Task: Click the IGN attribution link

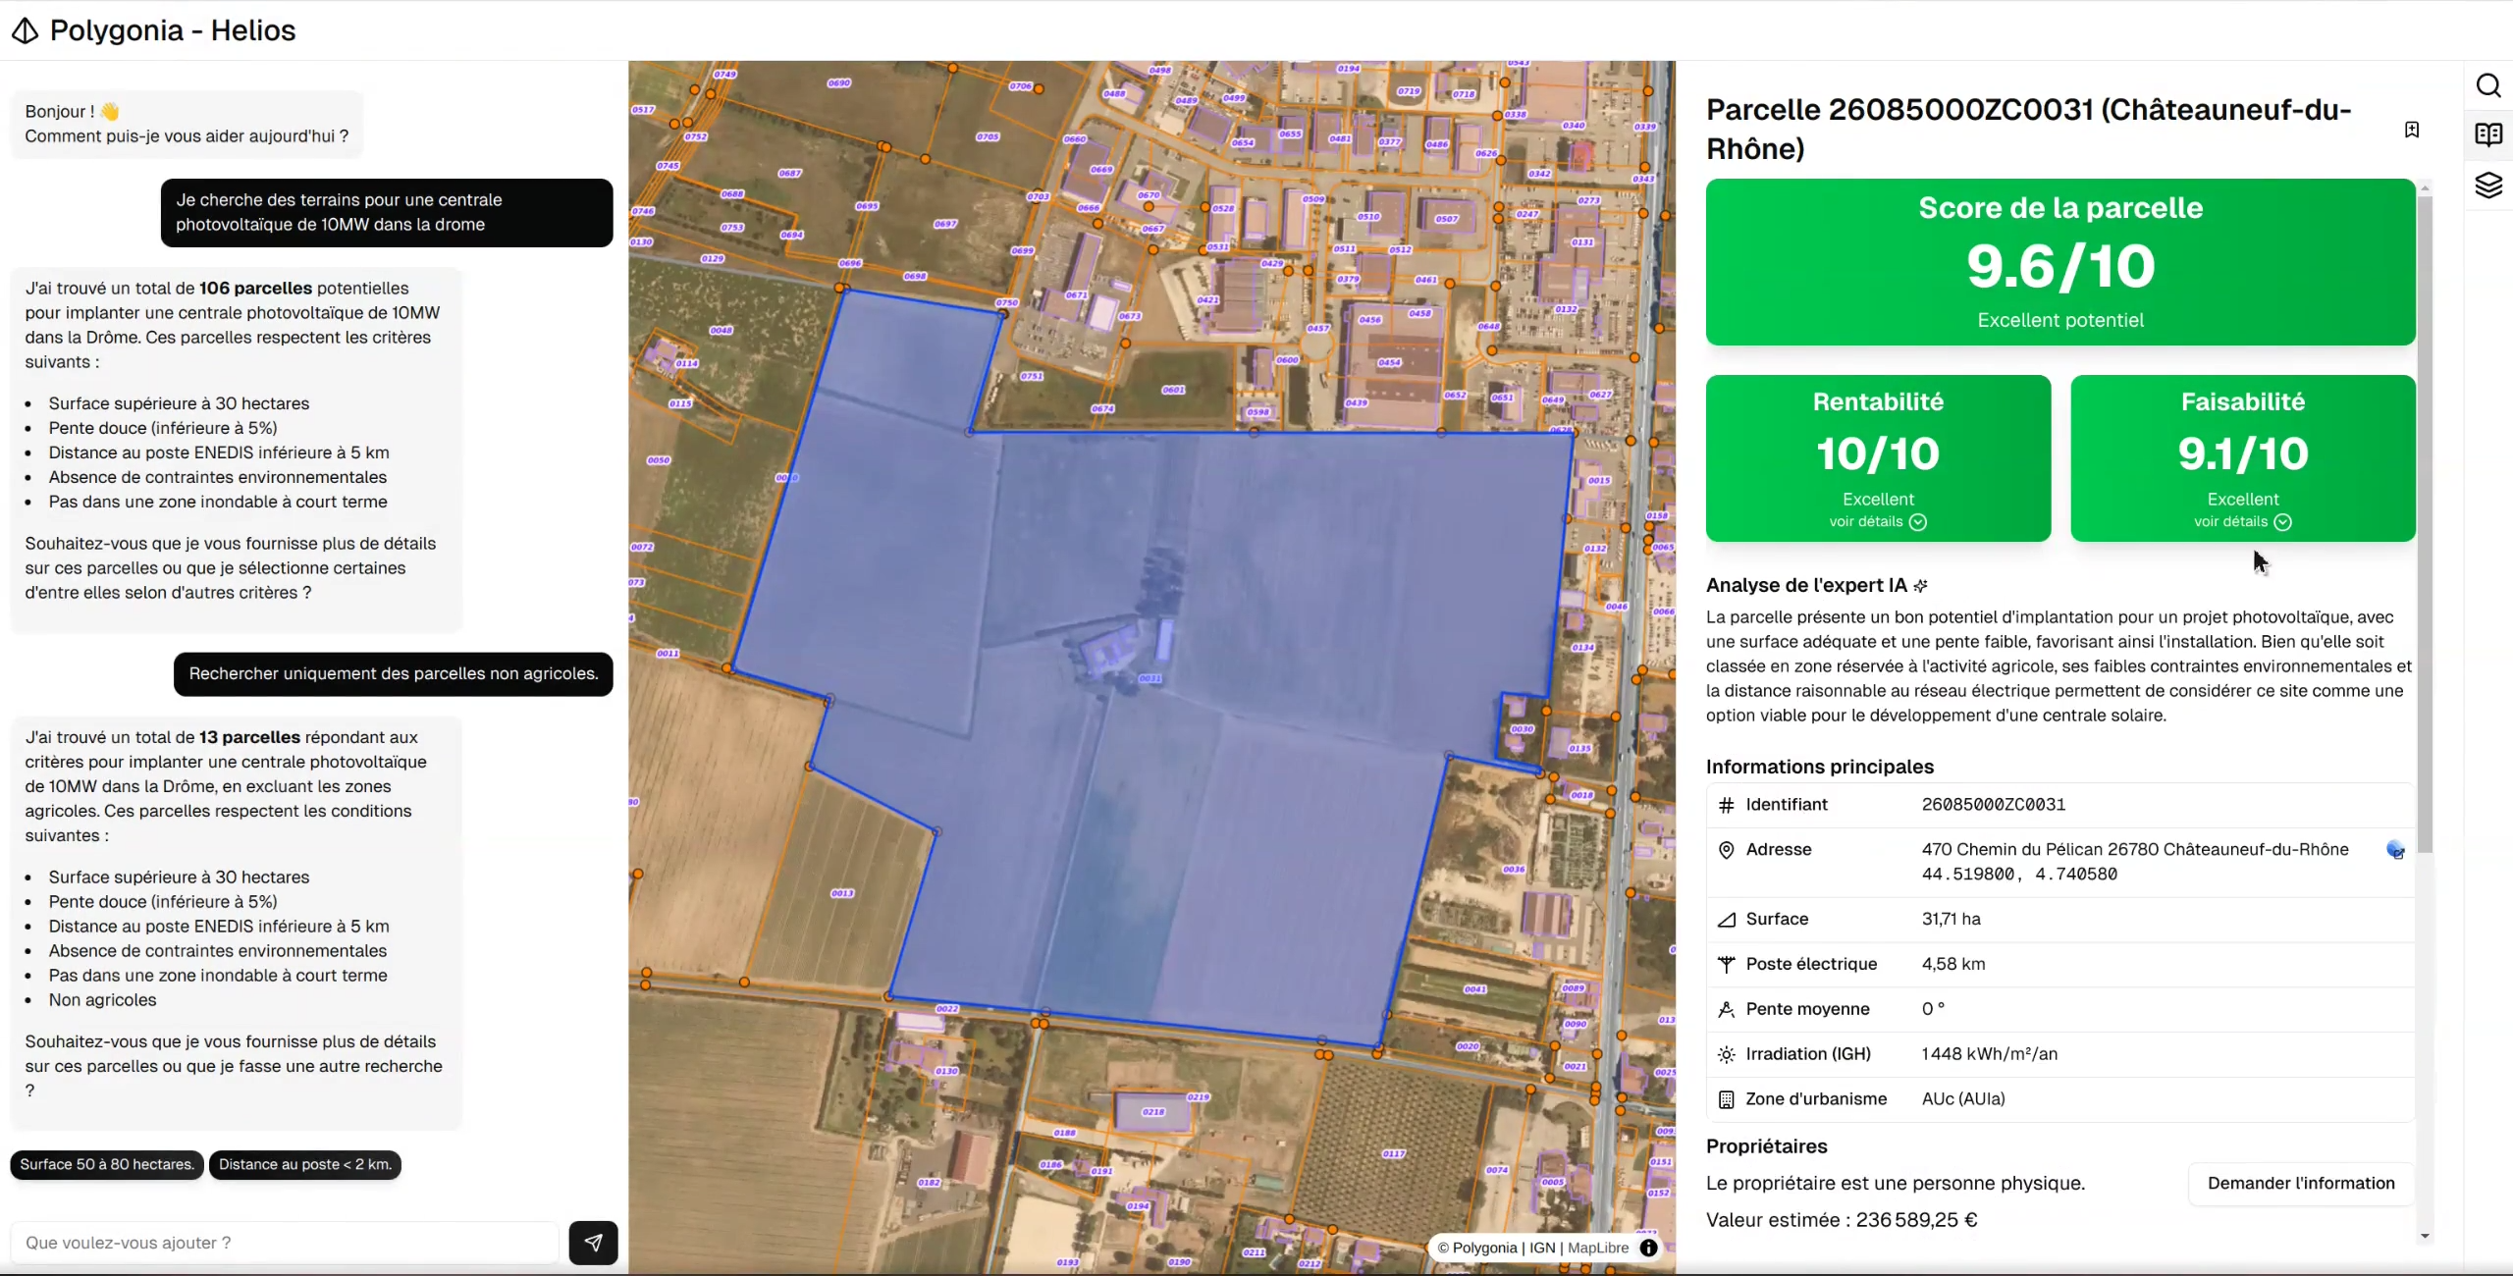Action: [1542, 1248]
